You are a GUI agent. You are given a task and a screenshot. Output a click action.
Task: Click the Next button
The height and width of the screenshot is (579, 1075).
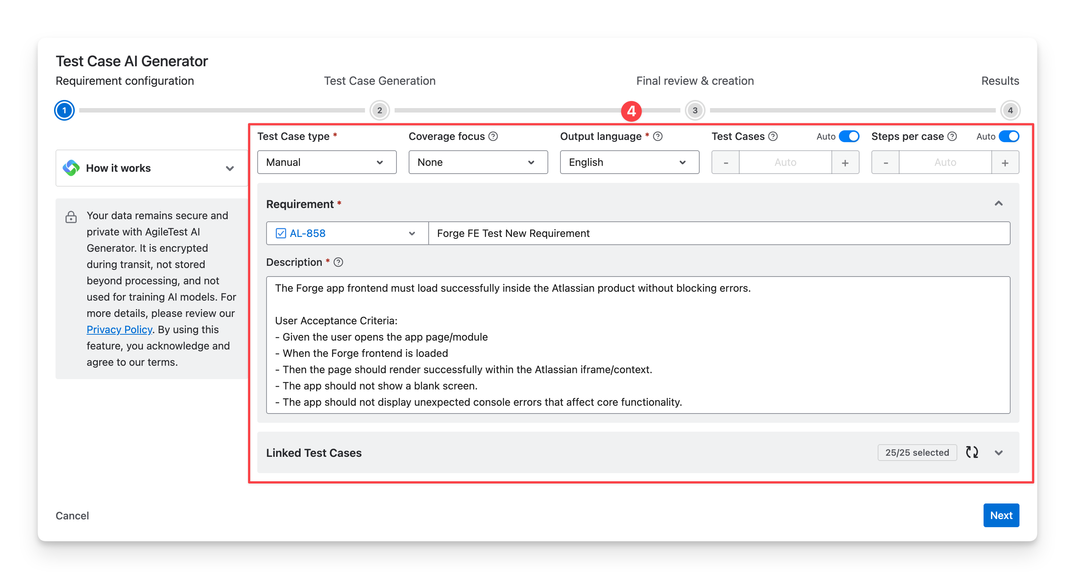click(x=1001, y=515)
